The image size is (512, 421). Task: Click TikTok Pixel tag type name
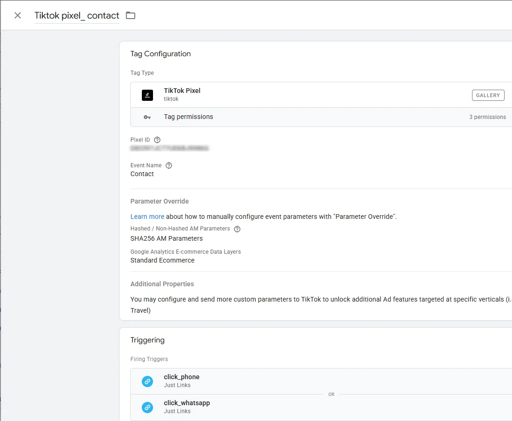(x=182, y=91)
